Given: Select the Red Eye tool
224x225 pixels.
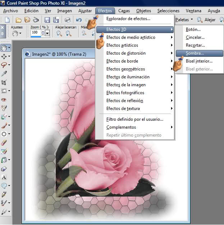Looking at the screenshot, I should pyautogui.click(x=4, y=100).
